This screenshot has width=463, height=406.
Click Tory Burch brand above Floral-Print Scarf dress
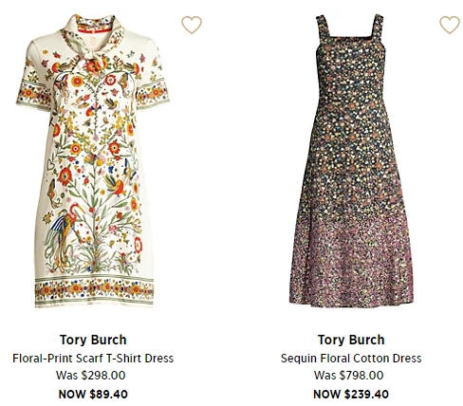coord(93,340)
